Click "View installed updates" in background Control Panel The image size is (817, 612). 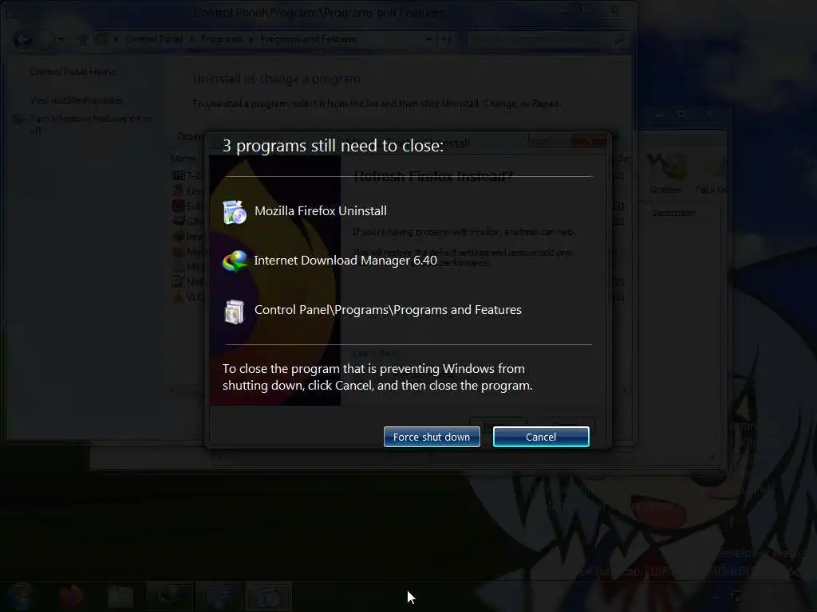coord(76,100)
